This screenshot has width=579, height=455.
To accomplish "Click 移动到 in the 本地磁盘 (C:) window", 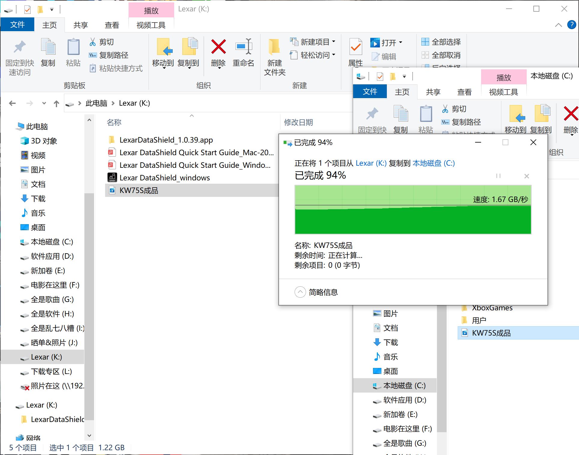I will pyautogui.click(x=516, y=119).
